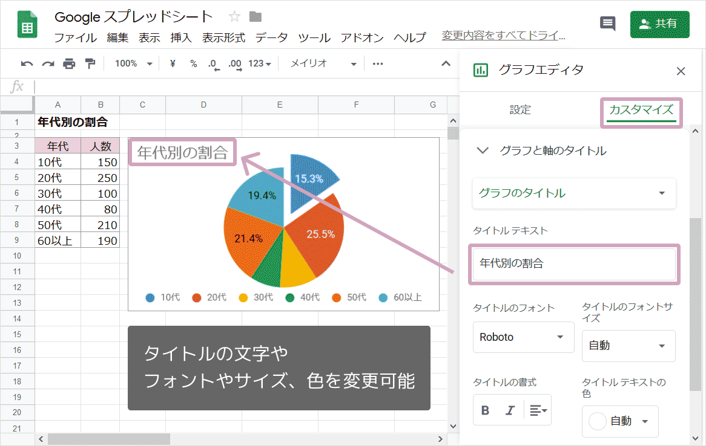Collapse the toolbar with the chevron arrow
Viewport: 706px width, 446px height.
(x=446, y=63)
